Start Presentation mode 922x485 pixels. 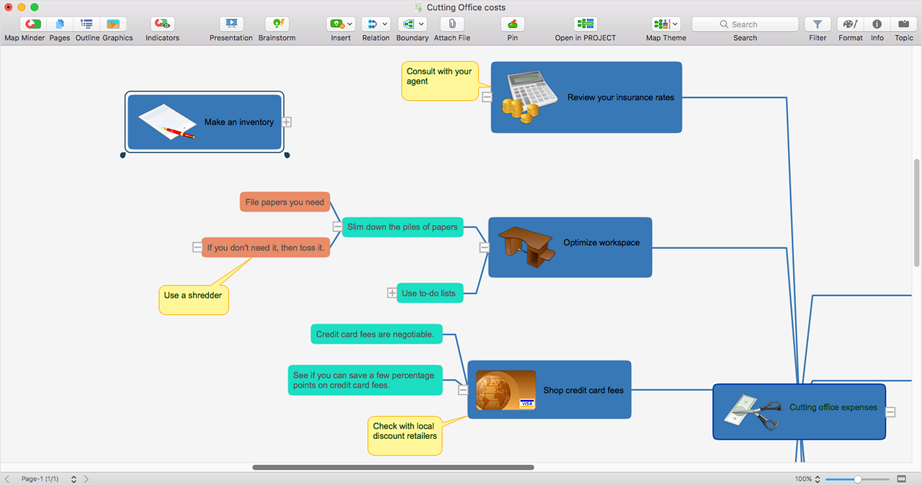pyautogui.click(x=231, y=25)
